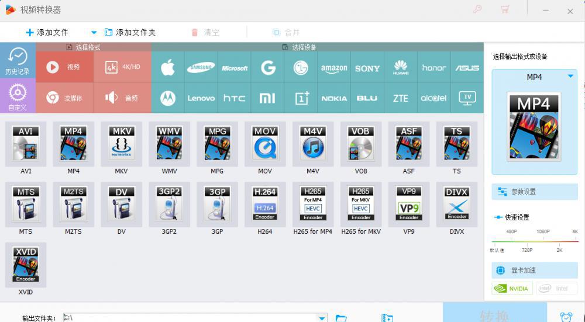The width and height of the screenshot is (585, 322).
Task: Select the M4V format icon
Action: [x=312, y=144]
